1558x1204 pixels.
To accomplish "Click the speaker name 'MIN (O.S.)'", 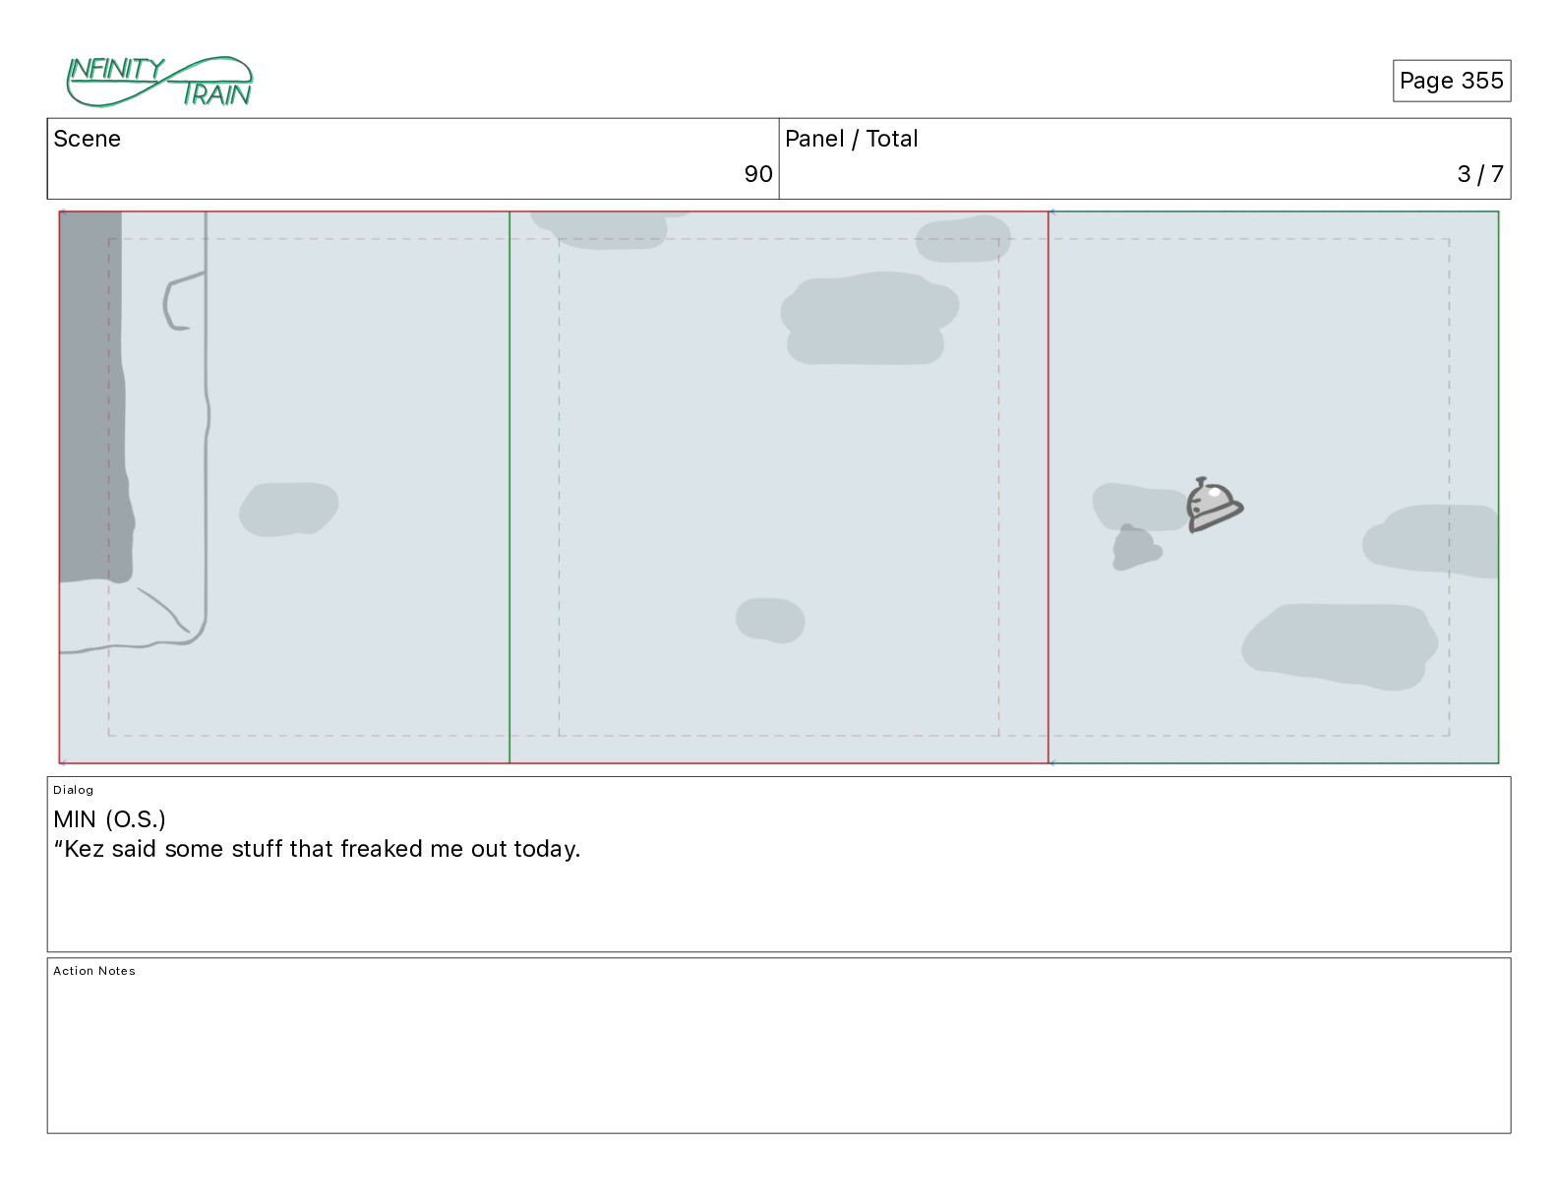I will click(109, 819).
